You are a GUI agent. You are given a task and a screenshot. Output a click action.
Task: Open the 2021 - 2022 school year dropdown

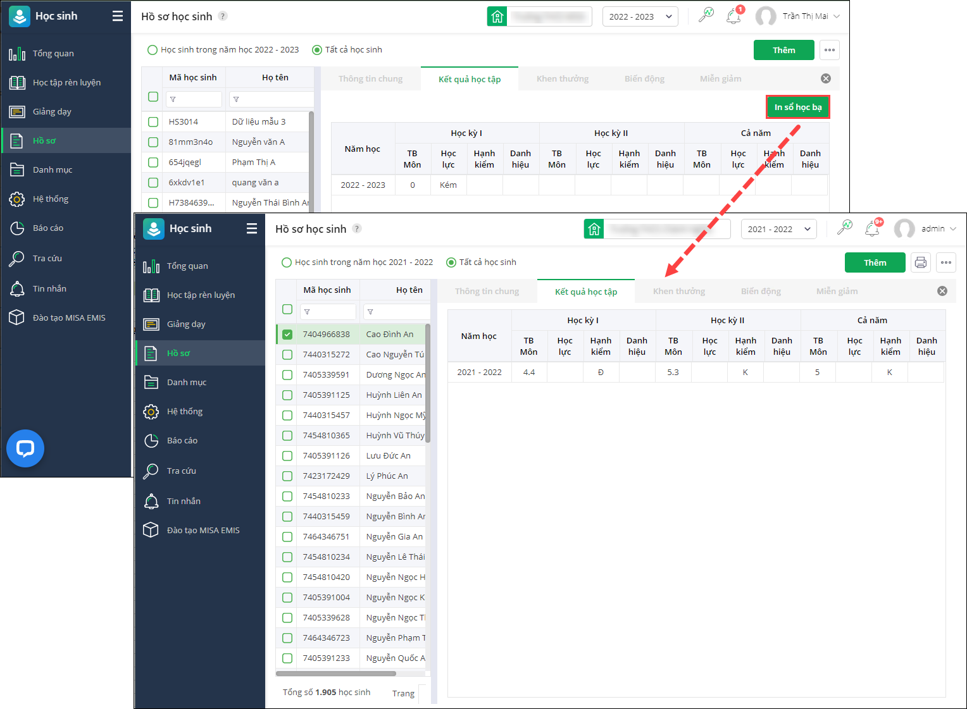coord(779,229)
